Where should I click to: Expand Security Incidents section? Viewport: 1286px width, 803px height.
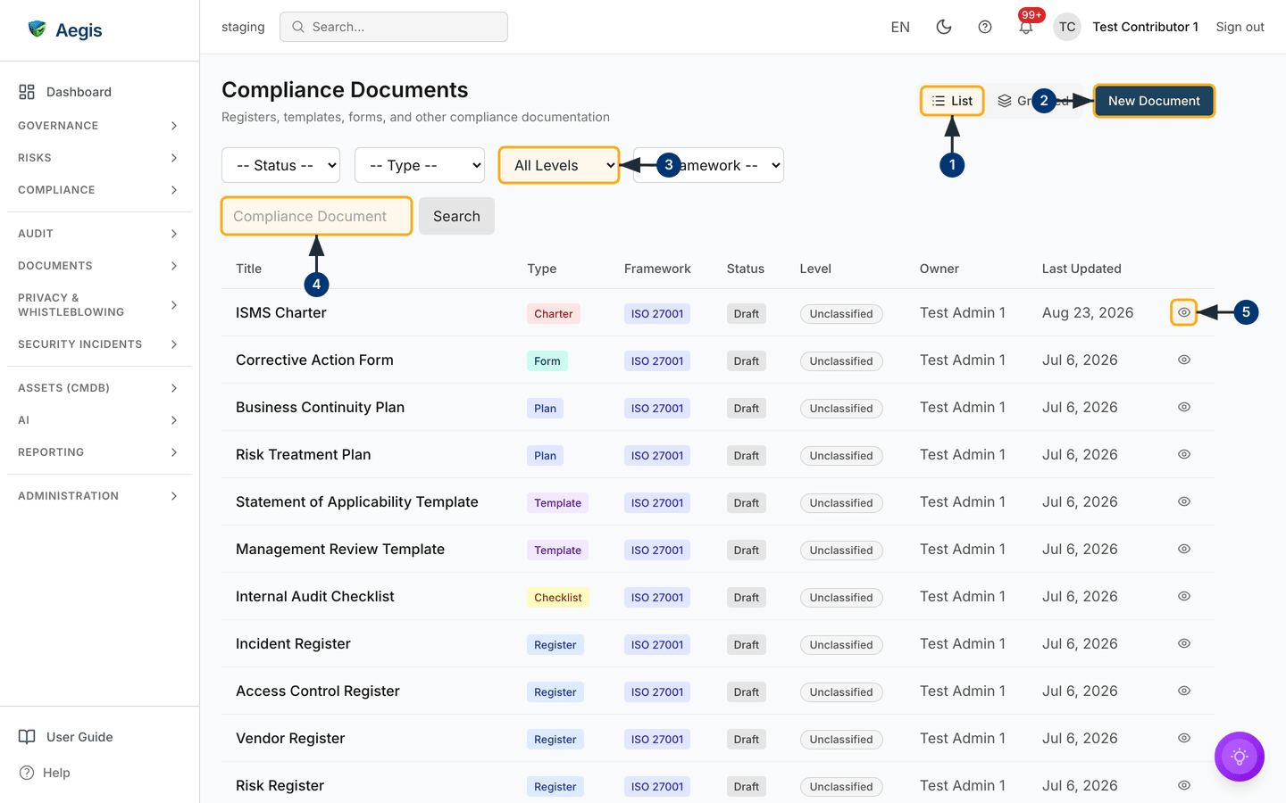pos(99,344)
